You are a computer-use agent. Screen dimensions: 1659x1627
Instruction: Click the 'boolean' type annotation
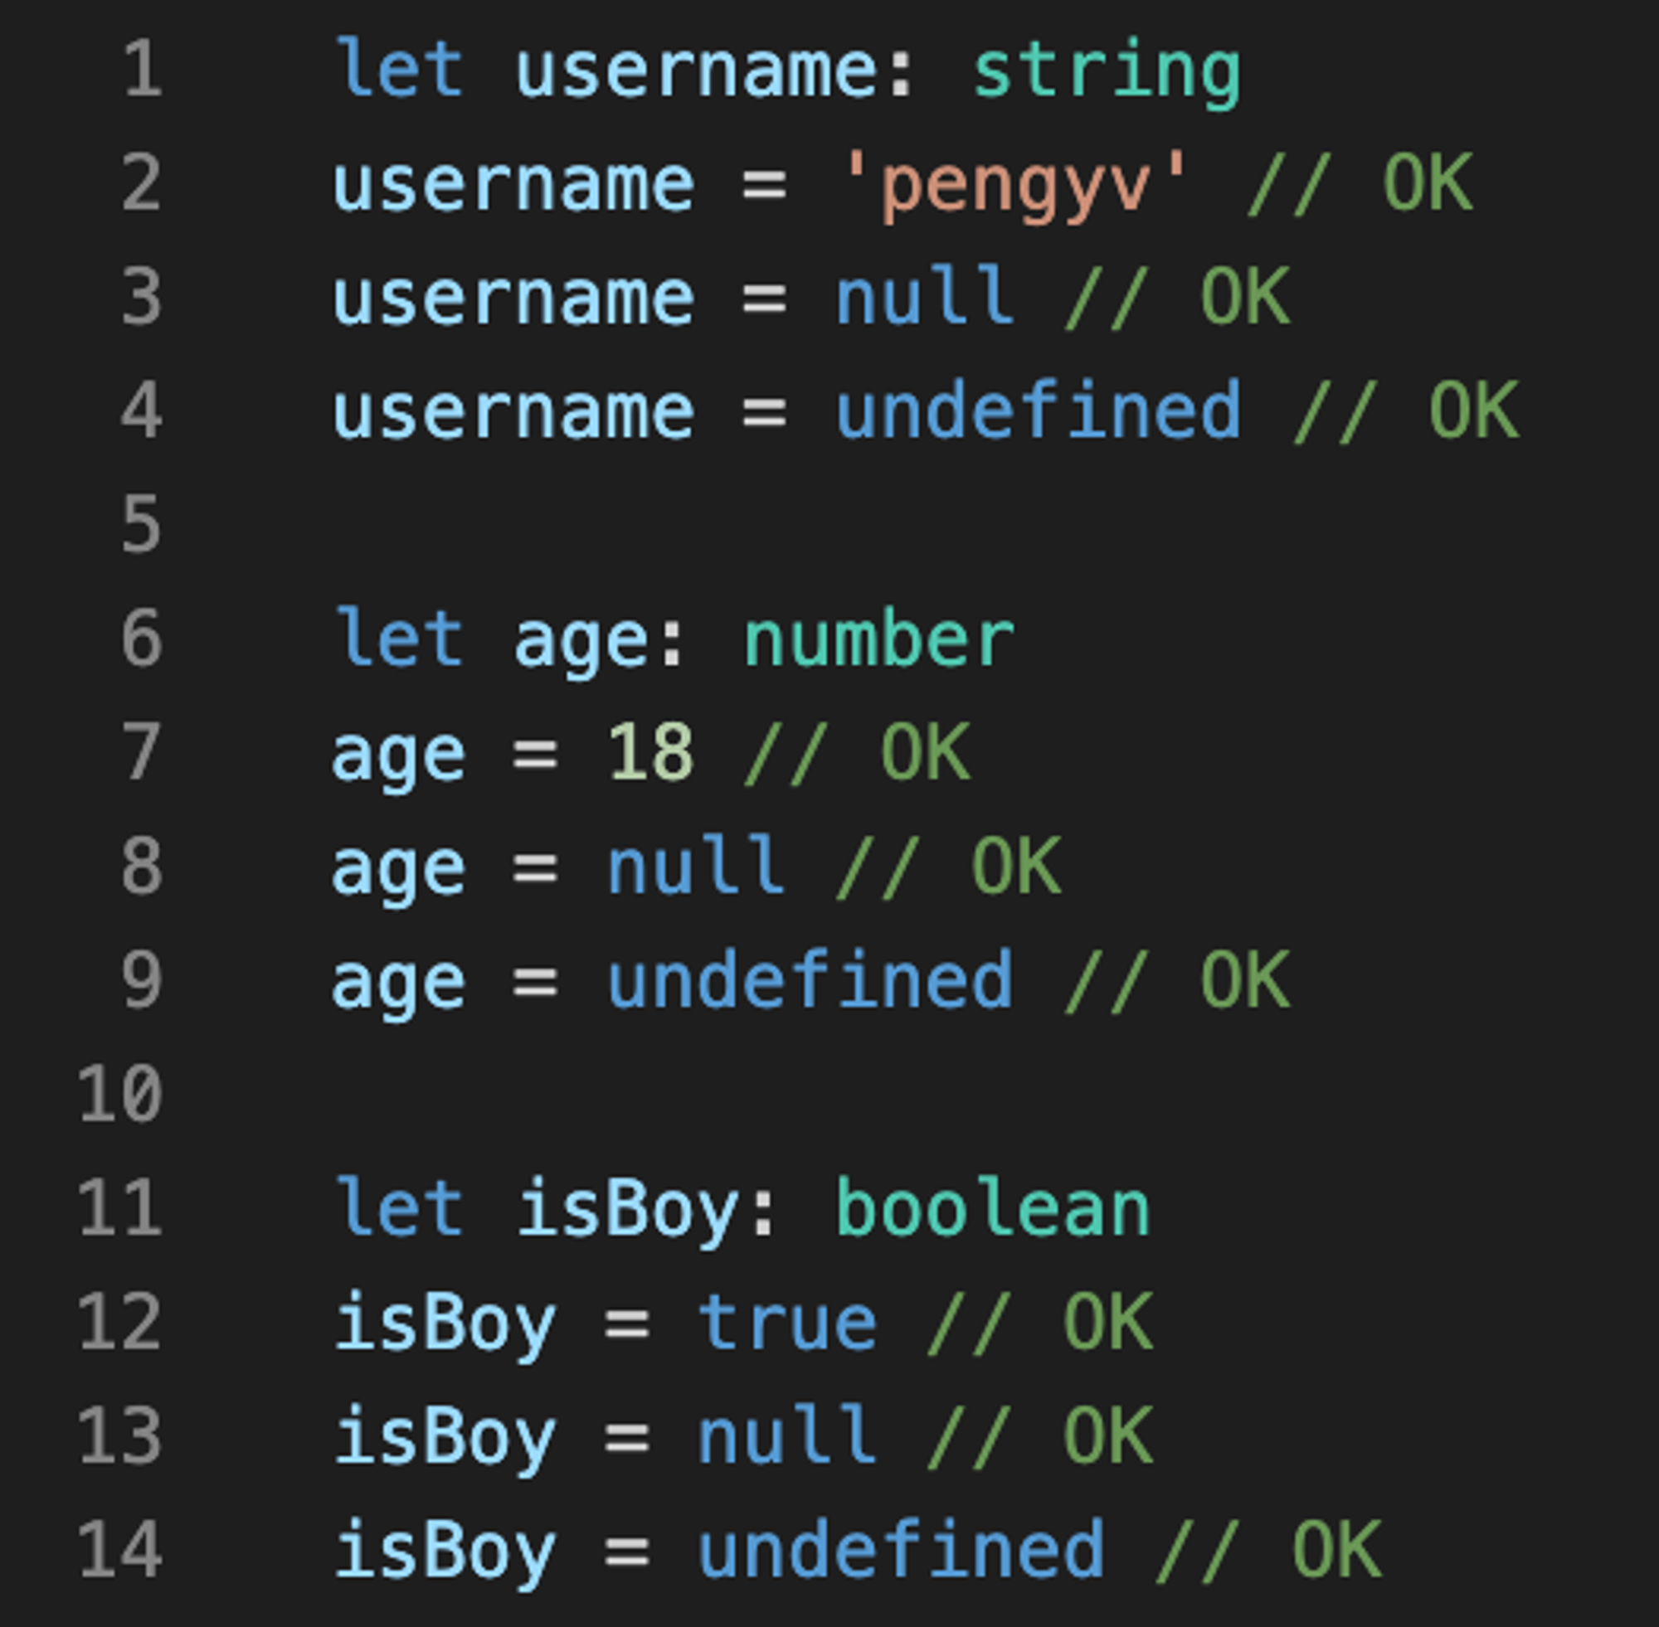pyautogui.click(x=992, y=1208)
